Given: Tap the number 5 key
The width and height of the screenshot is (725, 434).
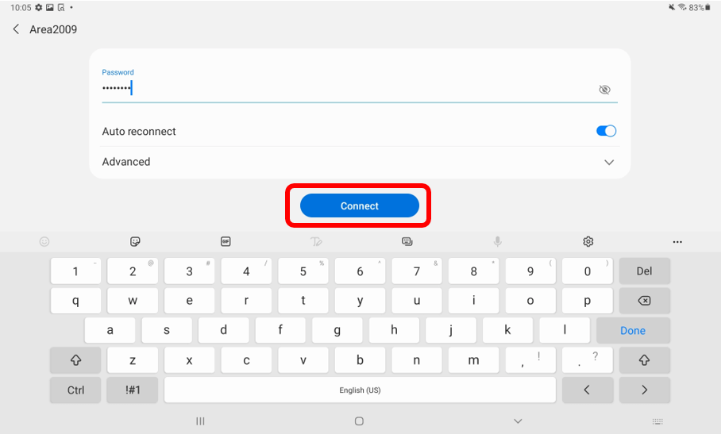Looking at the screenshot, I should [x=303, y=271].
